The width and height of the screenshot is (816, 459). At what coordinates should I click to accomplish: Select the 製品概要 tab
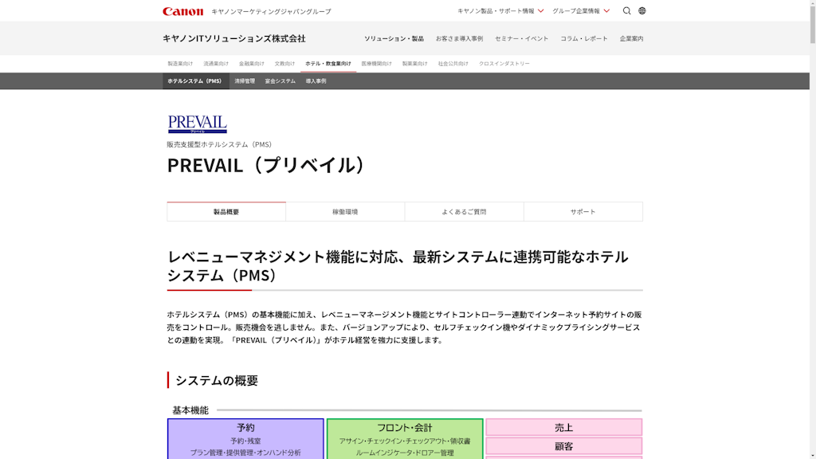(x=226, y=212)
